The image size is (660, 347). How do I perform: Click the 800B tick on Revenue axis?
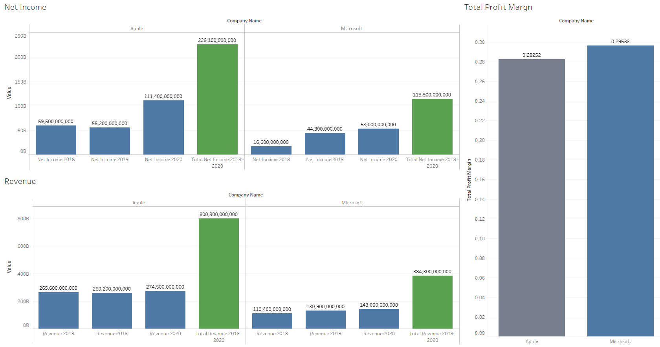click(23, 219)
